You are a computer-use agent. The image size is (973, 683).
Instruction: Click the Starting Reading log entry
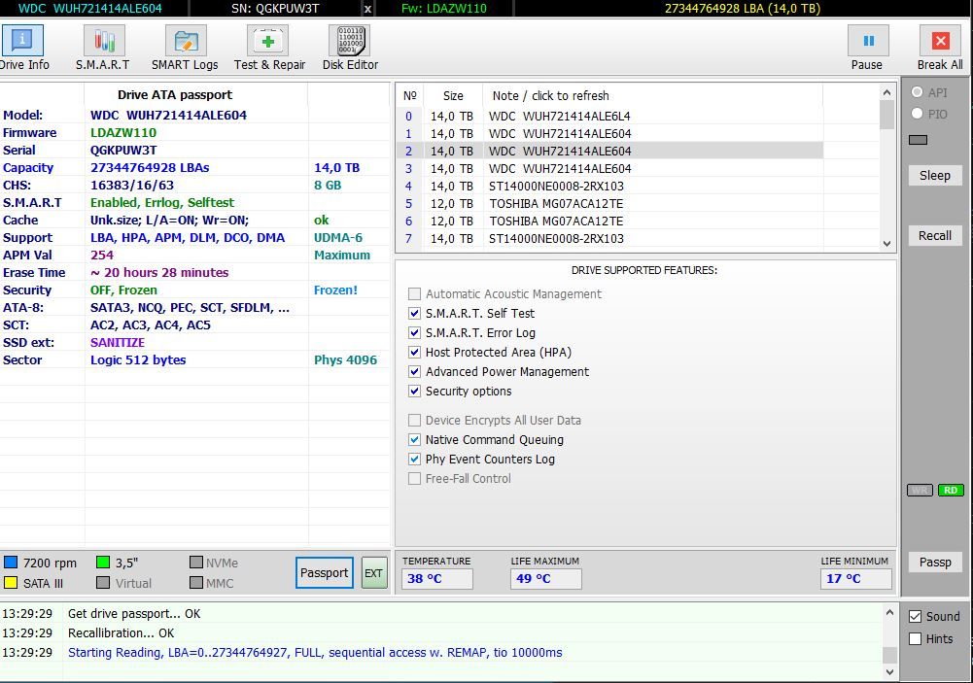point(315,653)
